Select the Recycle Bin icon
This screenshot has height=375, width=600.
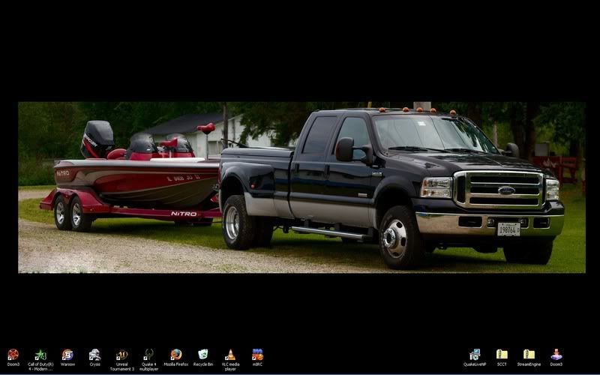click(x=203, y=355)
